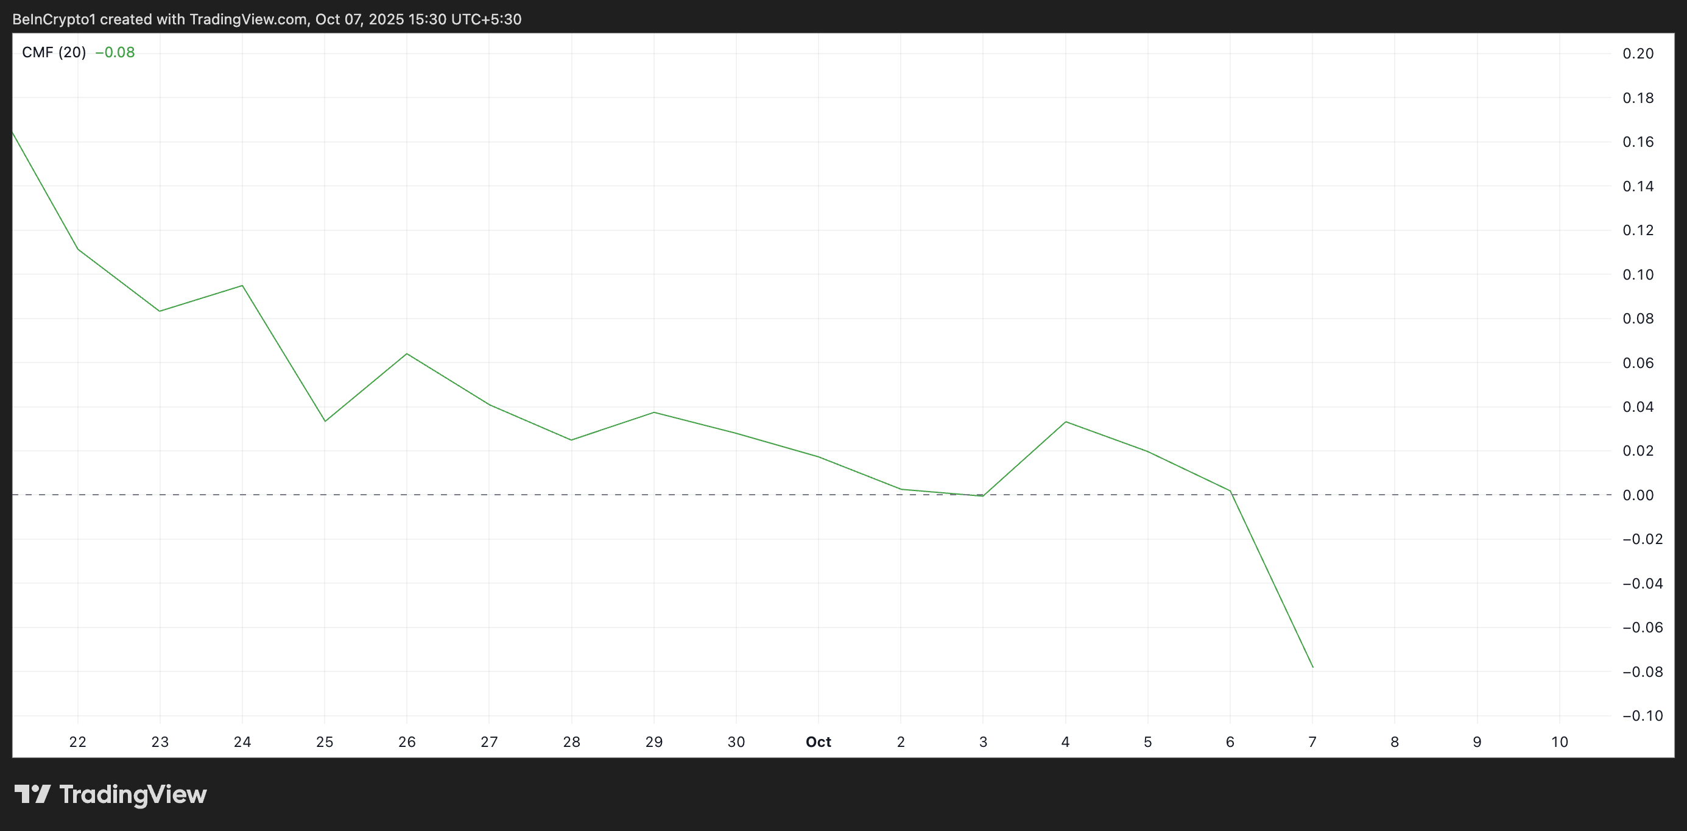Image resolution: width=1687 pixels, height=831 pixels.
Task: Click the TradingView logo icon
Action: (32, 794)
